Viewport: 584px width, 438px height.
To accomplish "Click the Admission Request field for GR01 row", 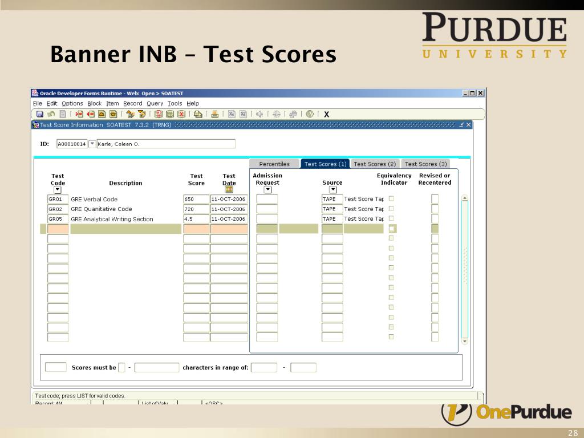I will point(267,199).
